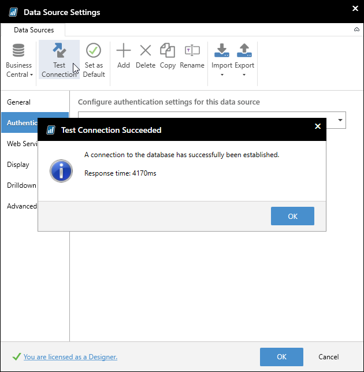Select the Authentication settings page
Screen dimensions: 364x372
click(x=20, y=122)
